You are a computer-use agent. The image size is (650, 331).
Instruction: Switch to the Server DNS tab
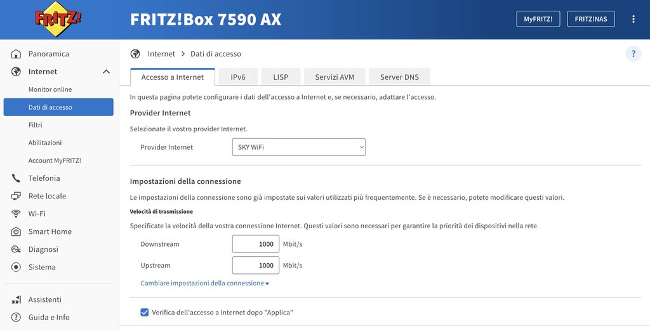(x=399, y=77)
